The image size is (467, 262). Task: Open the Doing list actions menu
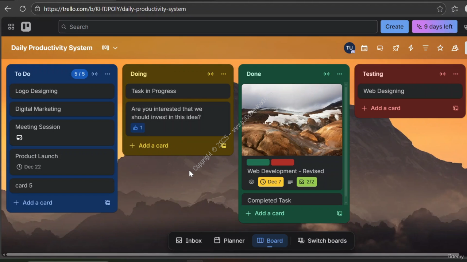click(x=224, y=74)
